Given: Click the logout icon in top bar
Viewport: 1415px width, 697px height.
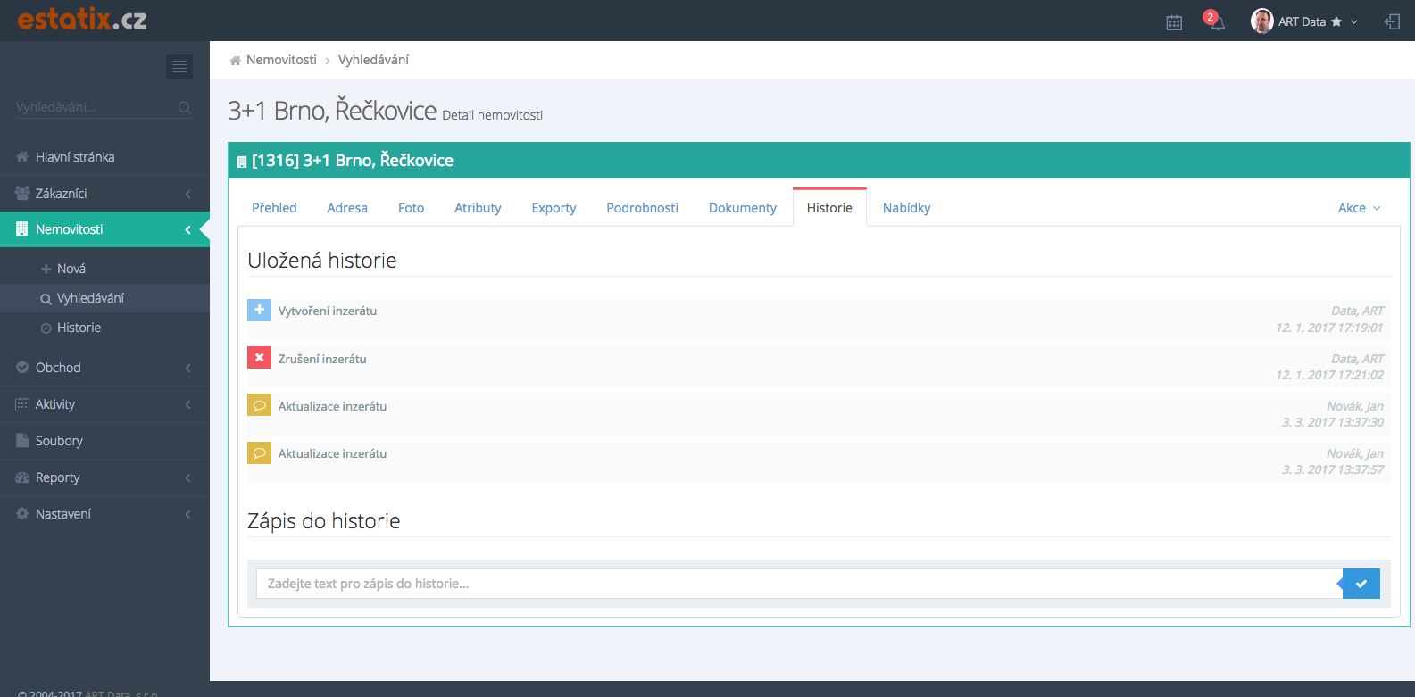Looking at the screenshot, I should 1392,21.
